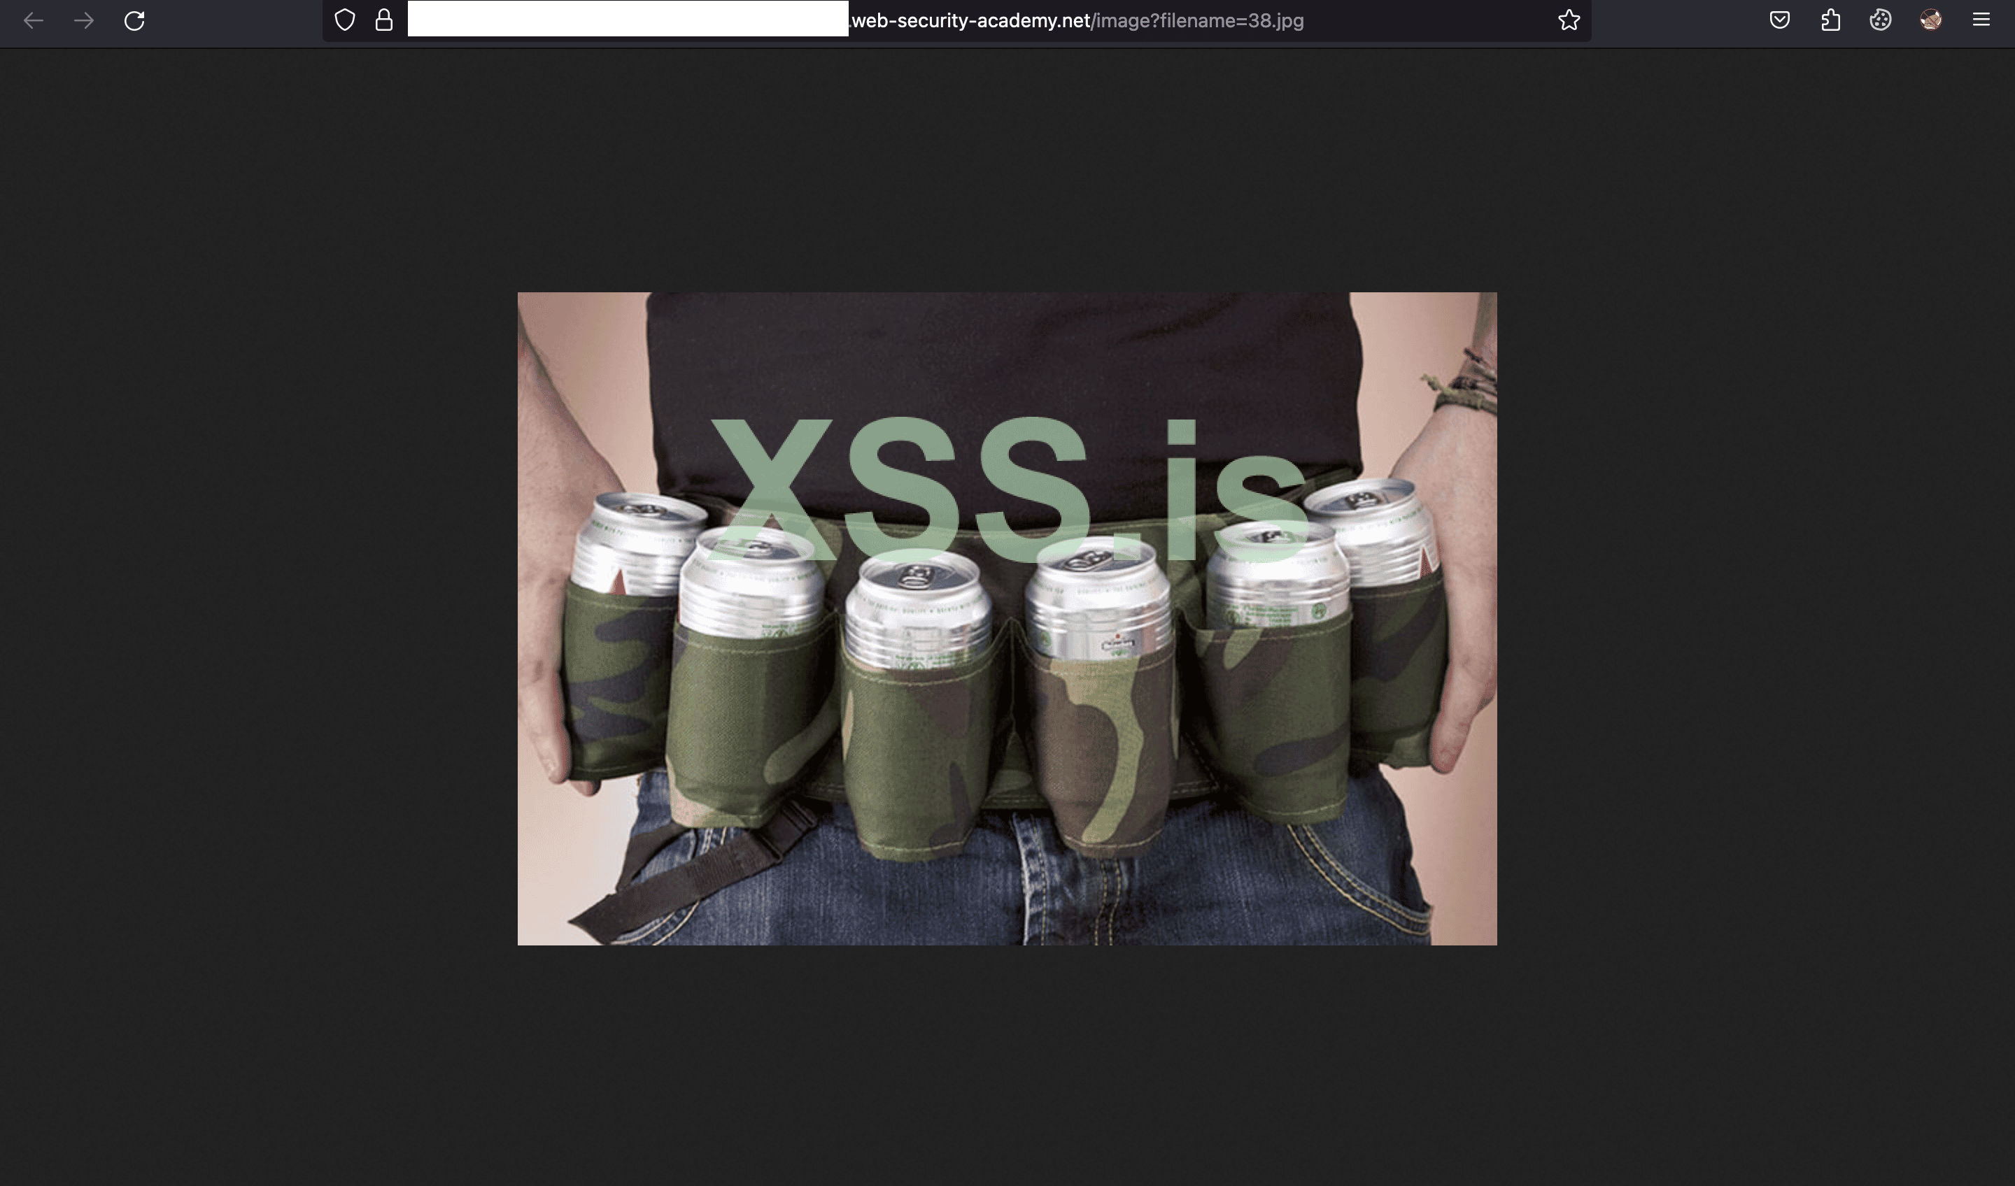
Task: Toggle the FoxyProxy fox extension
Action: click(x=1930, y=20)
